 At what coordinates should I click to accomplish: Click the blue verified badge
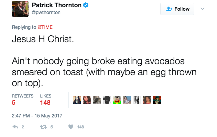(x=86, y=5)
